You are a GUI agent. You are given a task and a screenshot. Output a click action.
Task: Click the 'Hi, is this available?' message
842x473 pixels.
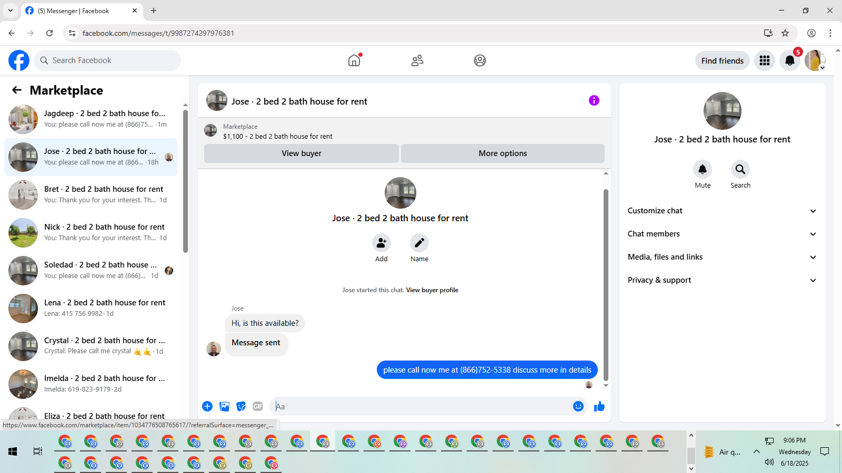point(265,323)
